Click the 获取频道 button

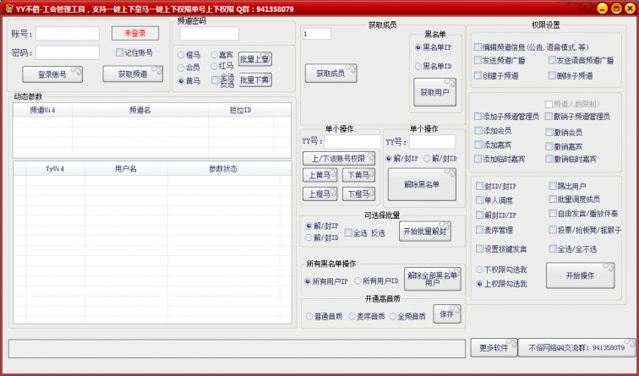coord(133,74)
